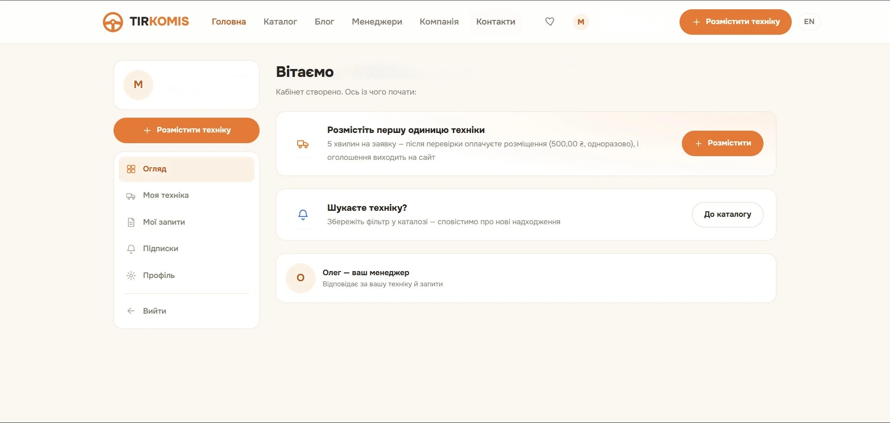Image resolution: width=890 pixels, height=423 pixels.
Task: Click Відповідає за вашу техніку й запити text
Action: pos(382,284)
